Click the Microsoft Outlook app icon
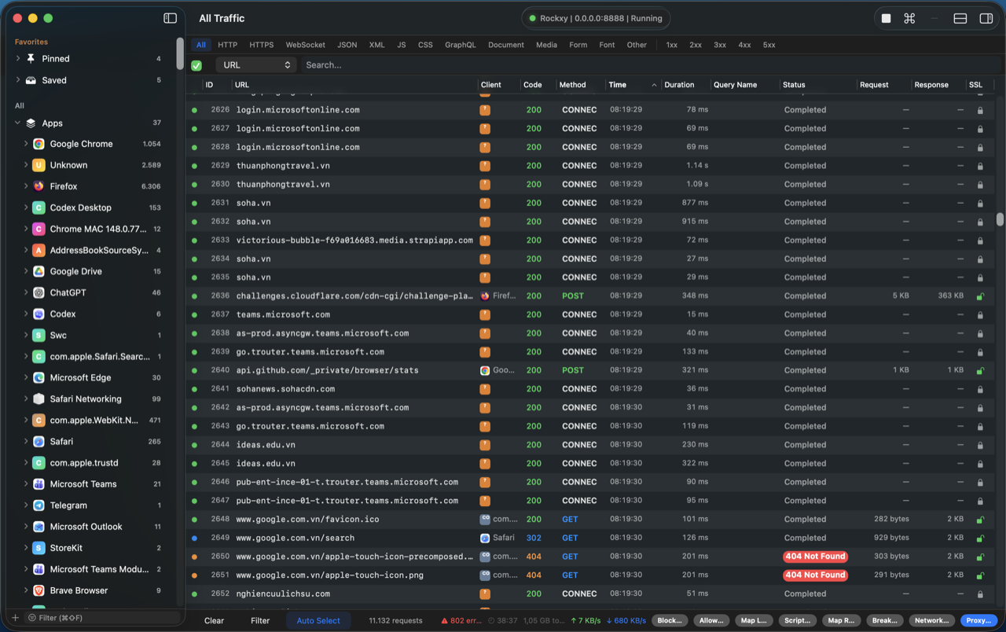The height and width of the screenshot is (632, 1006). 39,526
